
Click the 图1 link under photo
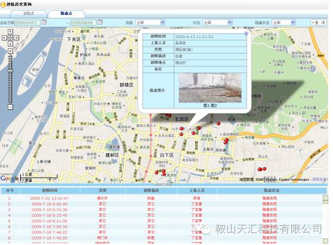click(x=206, y=106)
